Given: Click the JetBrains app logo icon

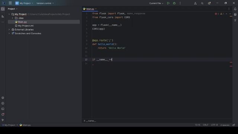Looking at the screenshot, I should 3,3.
